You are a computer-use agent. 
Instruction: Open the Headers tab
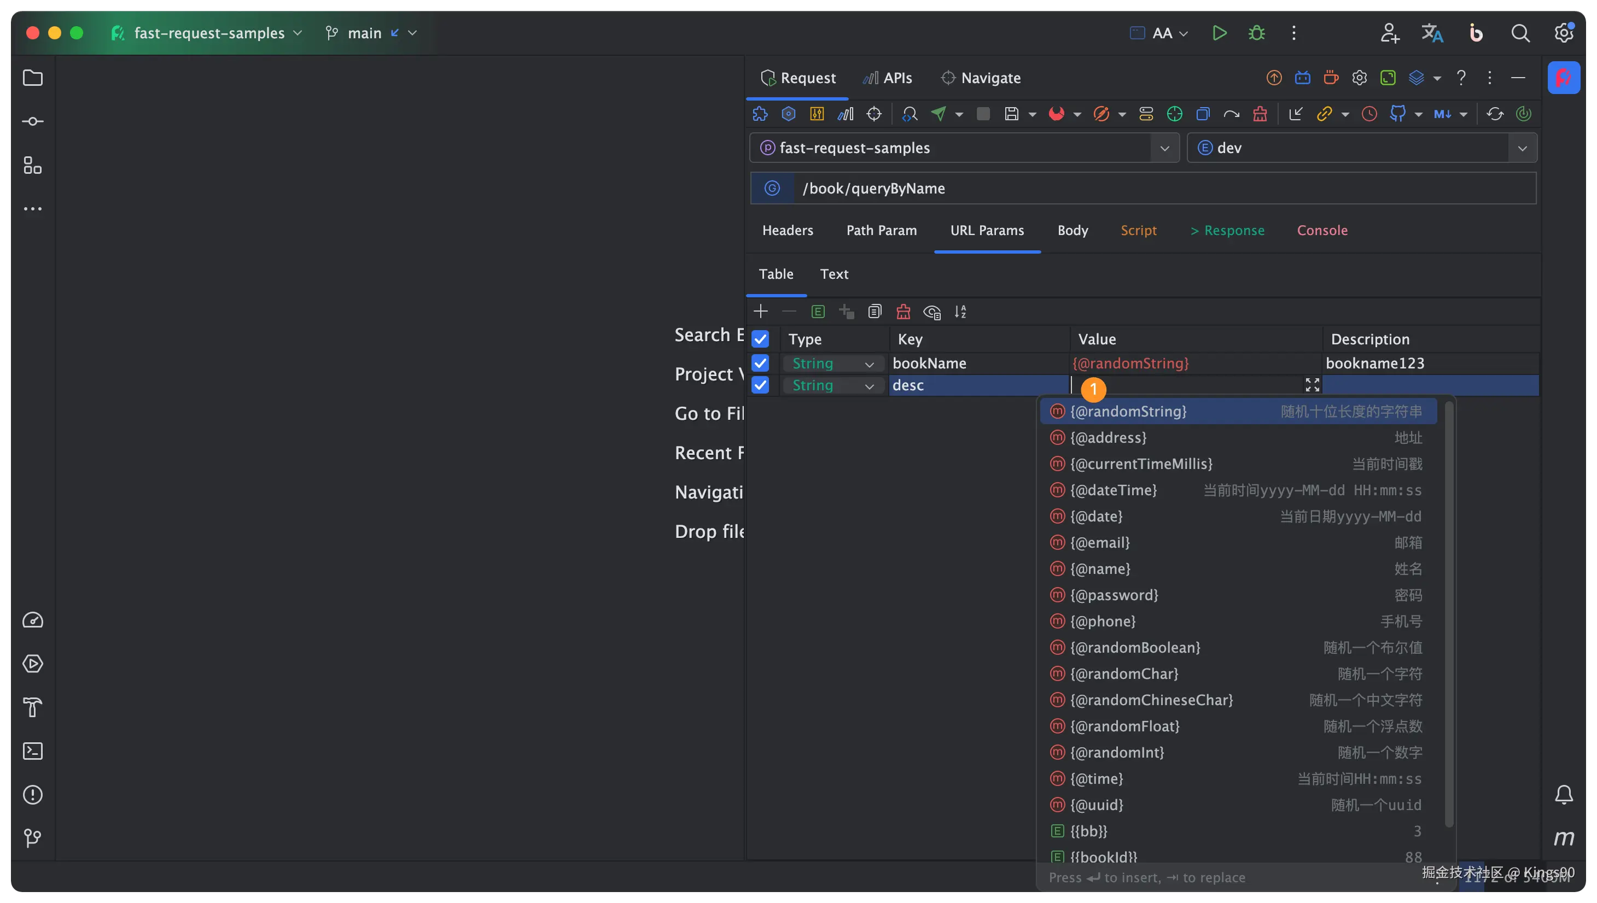pyautogui.click(x=788, y=230)
